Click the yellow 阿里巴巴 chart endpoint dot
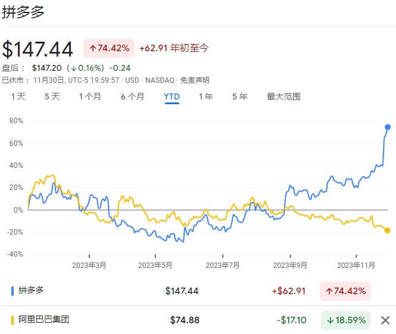Image resolution: width=396 pixels, height=334 pixels. pyautogui.click(x=388, y=230)
